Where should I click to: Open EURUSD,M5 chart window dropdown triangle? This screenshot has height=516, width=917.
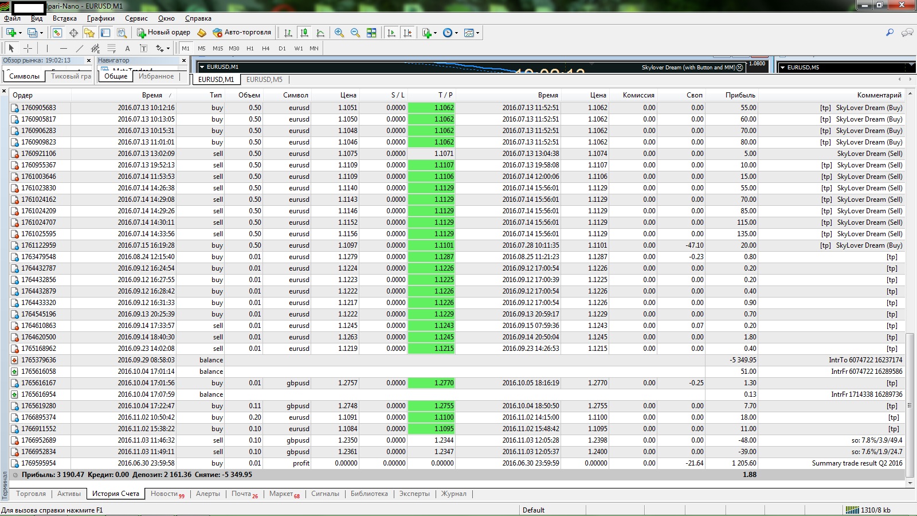tap(782, 68)
